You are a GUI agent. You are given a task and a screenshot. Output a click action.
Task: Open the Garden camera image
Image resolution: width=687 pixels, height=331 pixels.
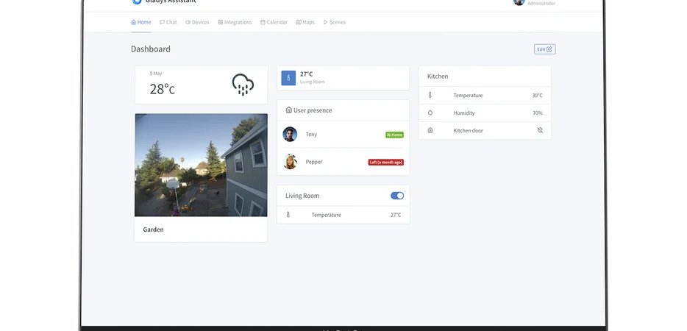(x=201, y=165)
